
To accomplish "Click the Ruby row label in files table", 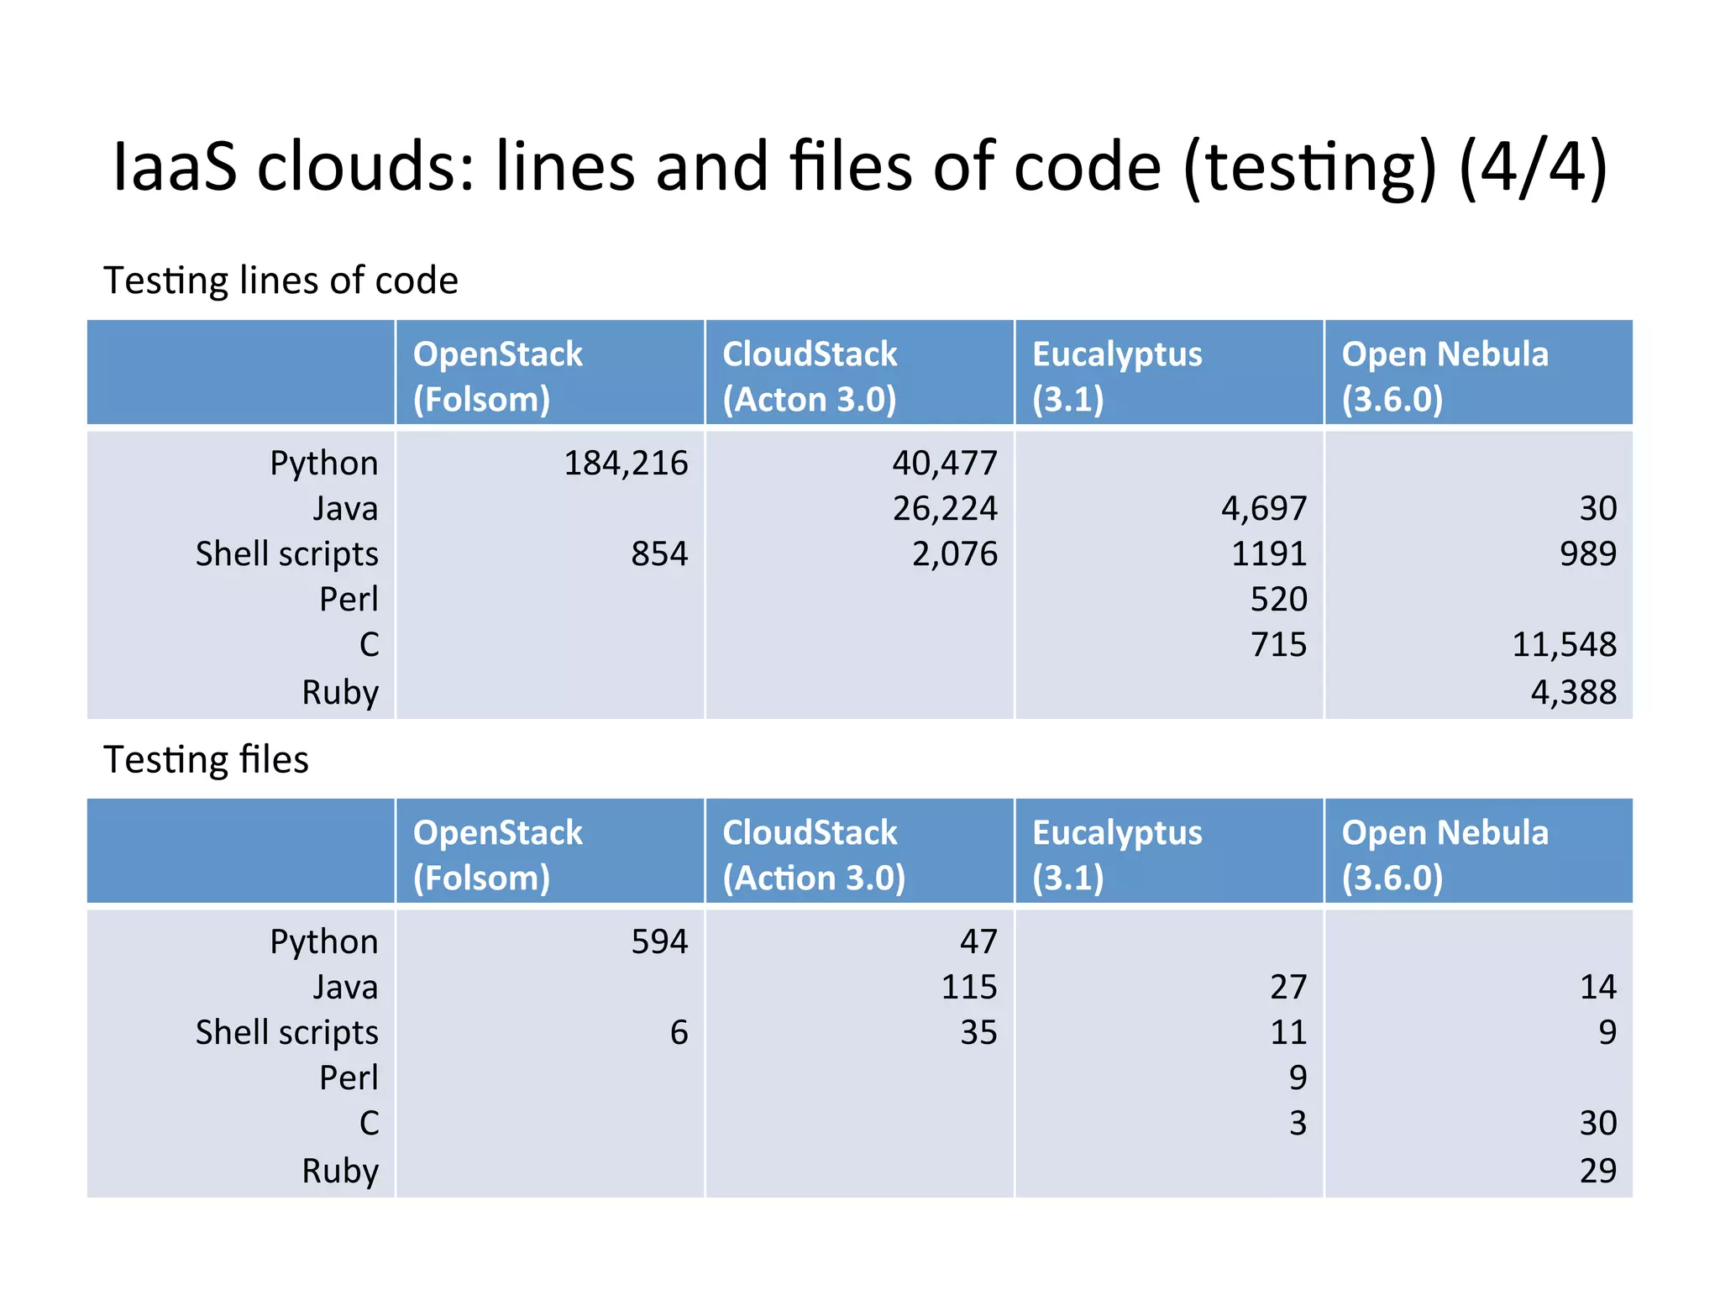I will pos(340,1172).
